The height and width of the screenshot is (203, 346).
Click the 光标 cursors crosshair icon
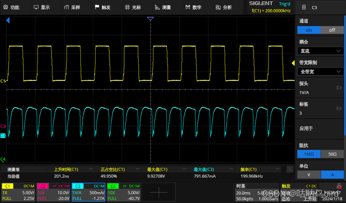tap(128, 7)
